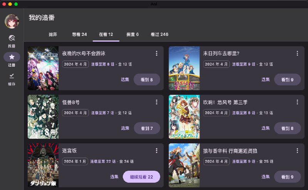Open more options for 夜晚的水母不会游泳

(x=157, y=53)
